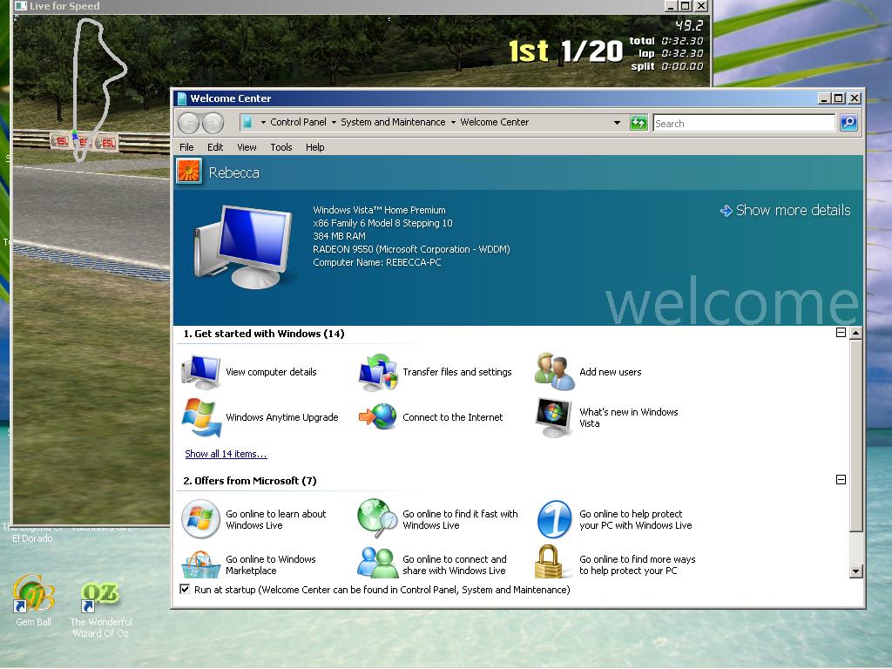Click Control Panel breadcrumb
This screenshot has width=892, height=669.
coord(298,122)
